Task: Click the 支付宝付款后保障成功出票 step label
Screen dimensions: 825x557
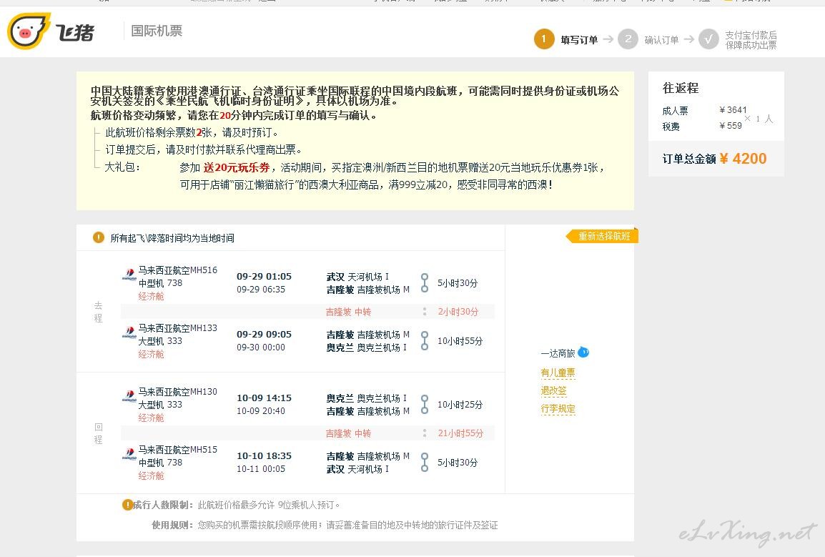Action: (751, 40)
